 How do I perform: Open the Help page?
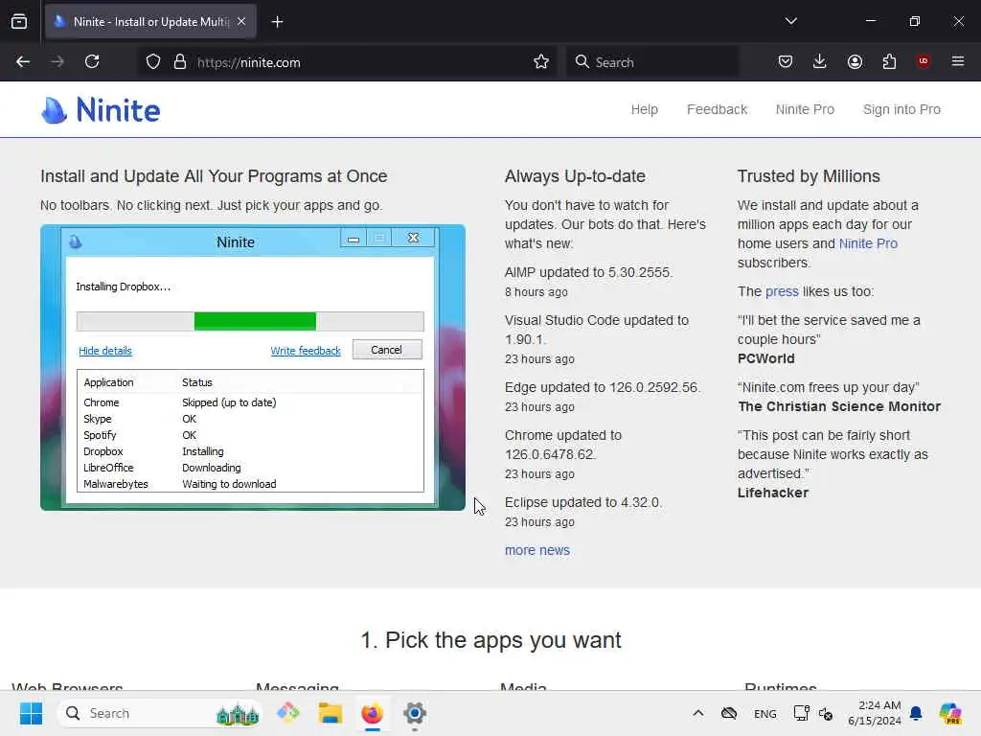(645, 109)
